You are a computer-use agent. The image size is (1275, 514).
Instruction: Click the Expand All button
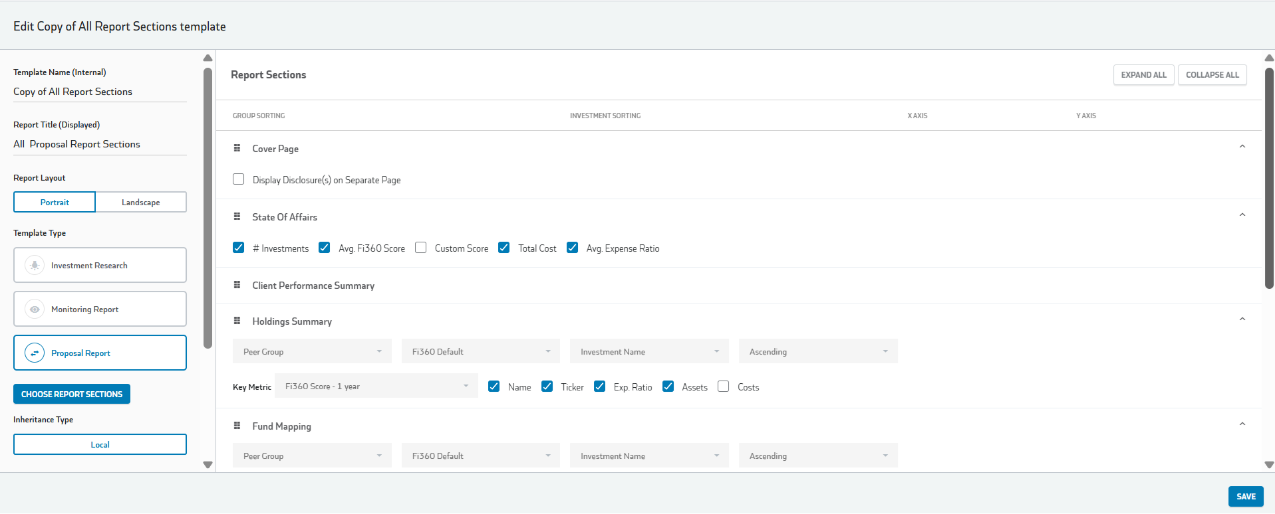1144,74
